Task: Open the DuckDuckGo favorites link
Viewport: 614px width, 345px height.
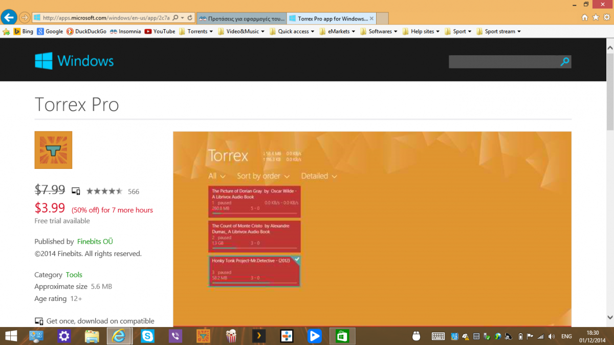Action: pyautogui.click(x=86, y=31)
